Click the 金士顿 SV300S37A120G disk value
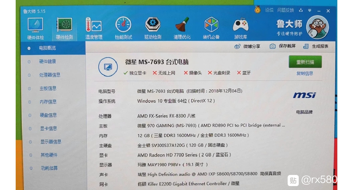 pos(183,145)
